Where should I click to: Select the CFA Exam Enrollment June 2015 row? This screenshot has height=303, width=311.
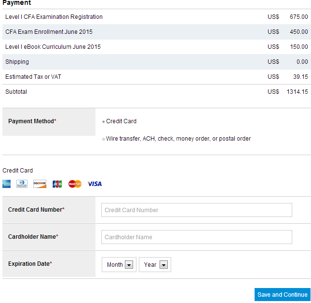point(49,32)
